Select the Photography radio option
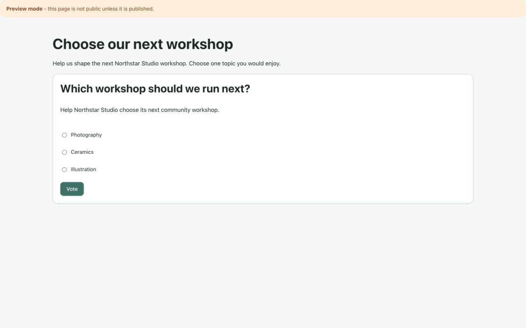 [65, 135]
